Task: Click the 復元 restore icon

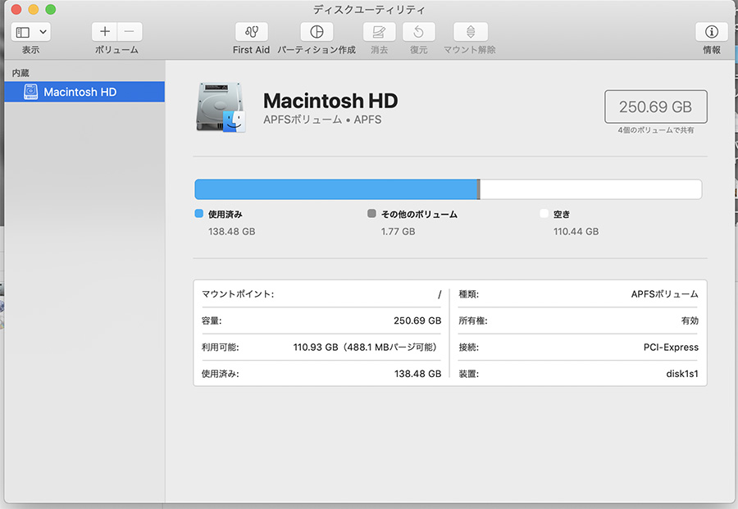Action: tap(418, 32)
